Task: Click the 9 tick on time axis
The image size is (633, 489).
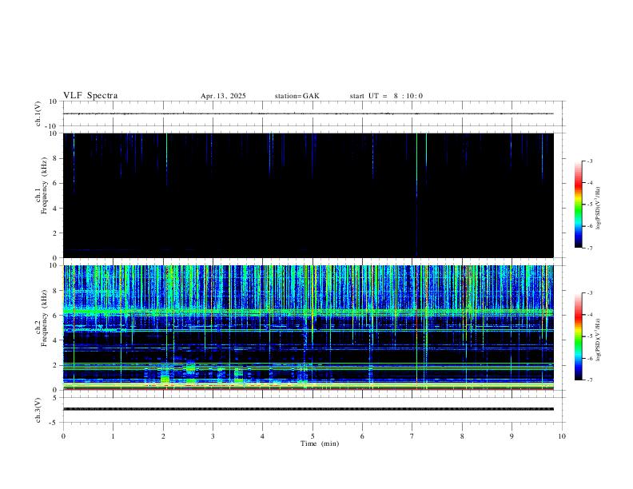Action: click(x=512, y=436)
